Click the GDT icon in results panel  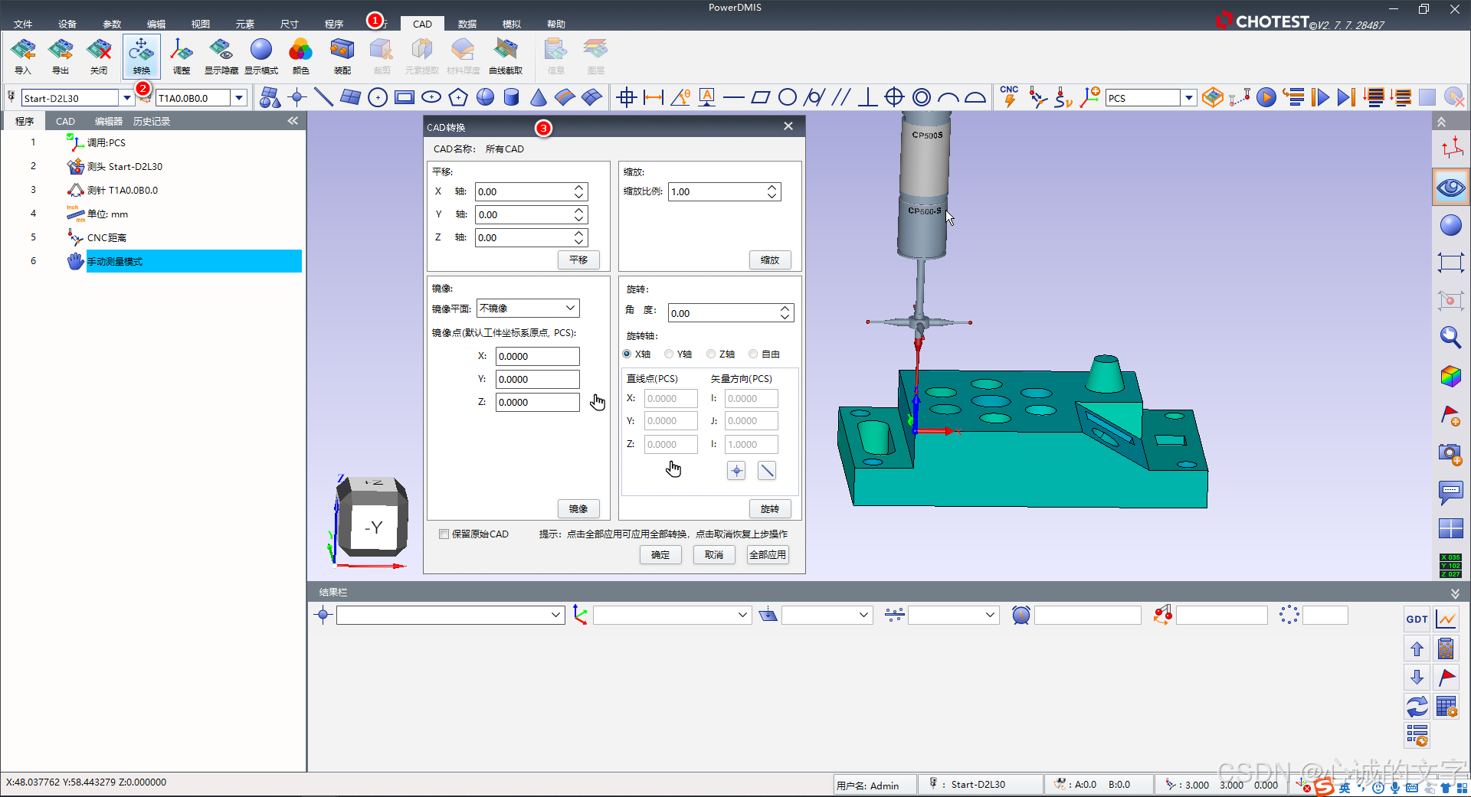(x=1417, y=619)
